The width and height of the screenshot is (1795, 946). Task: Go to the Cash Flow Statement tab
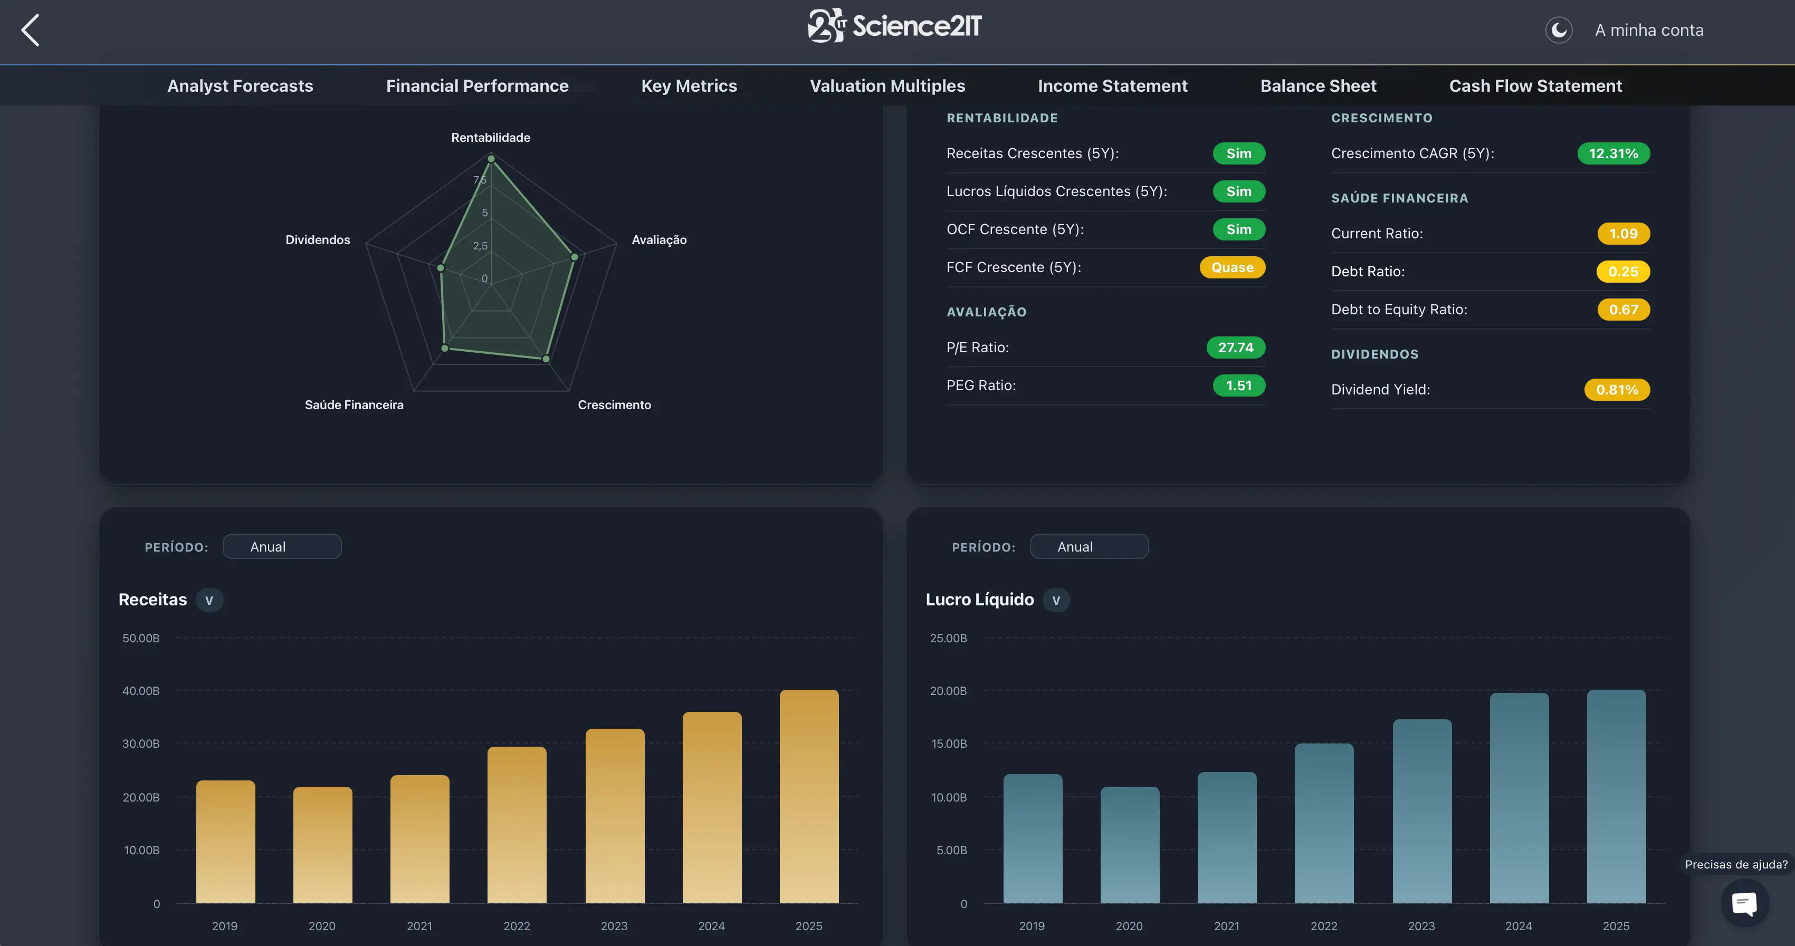tap(1535, 85)
